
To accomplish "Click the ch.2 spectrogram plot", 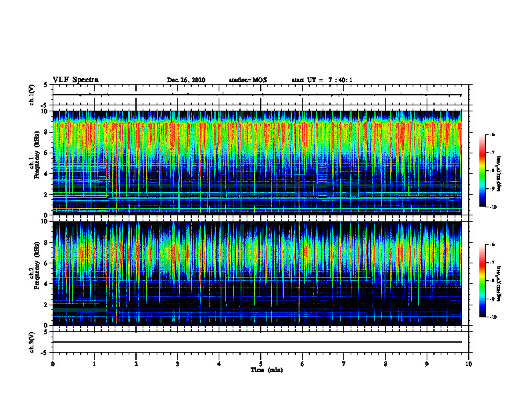I will [257, 273].
